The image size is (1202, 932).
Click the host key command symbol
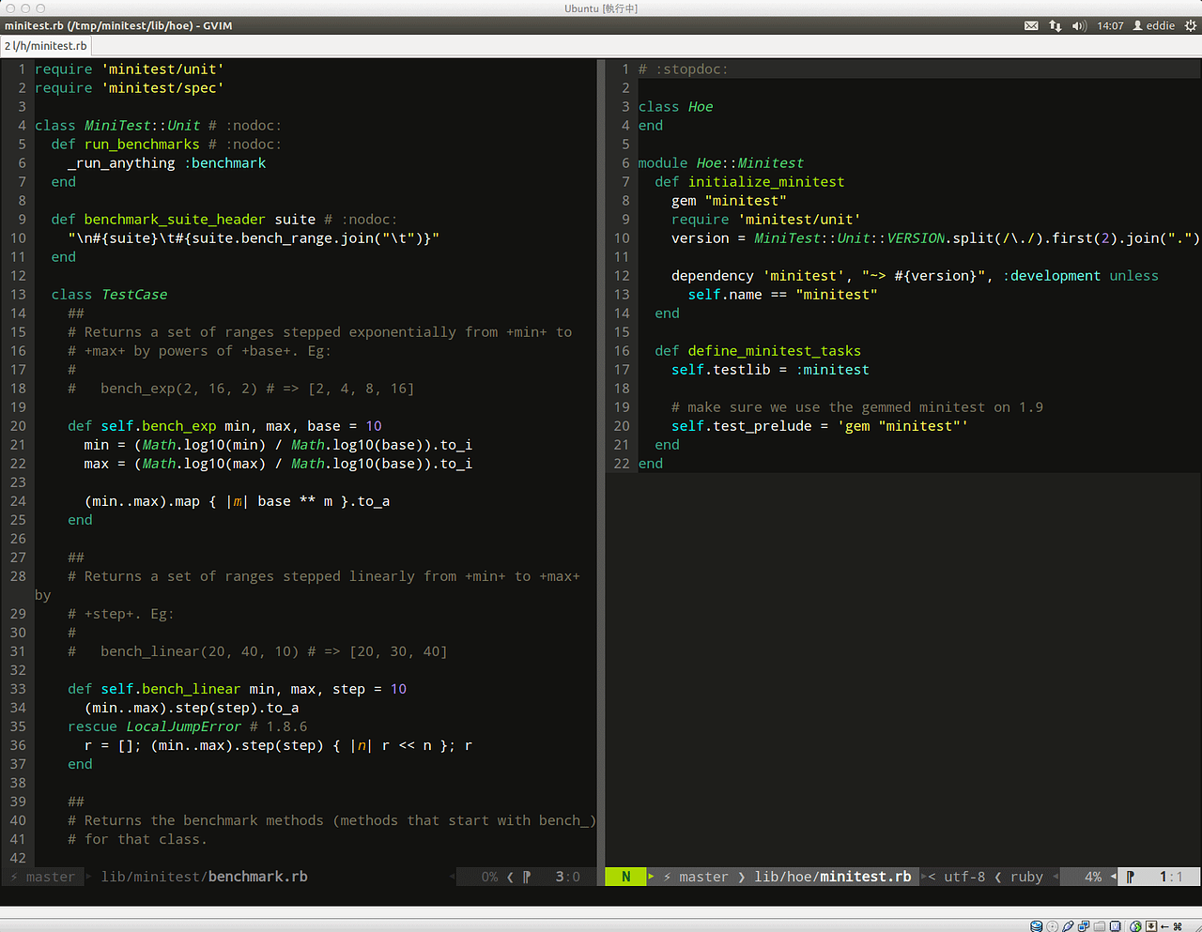click(x=1178, y=925)
